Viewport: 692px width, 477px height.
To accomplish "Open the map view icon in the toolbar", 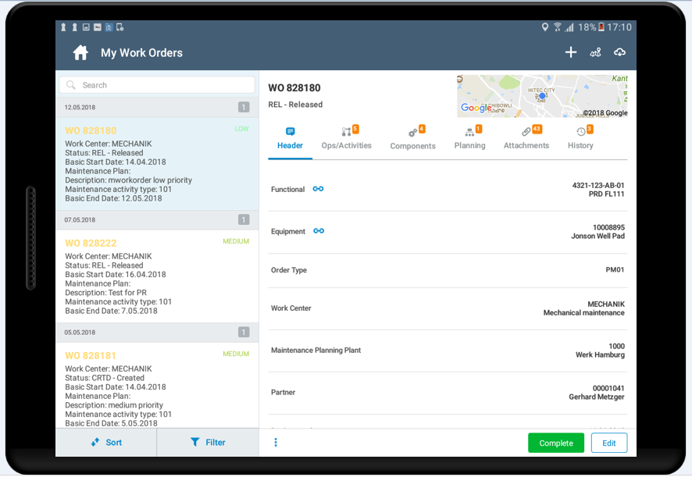I will click(x=595, y=52).
